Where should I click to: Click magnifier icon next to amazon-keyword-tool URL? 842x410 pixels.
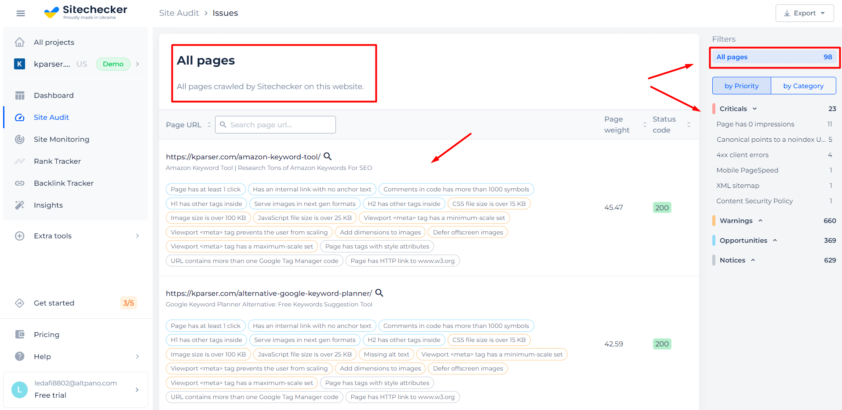pos(328,156)
